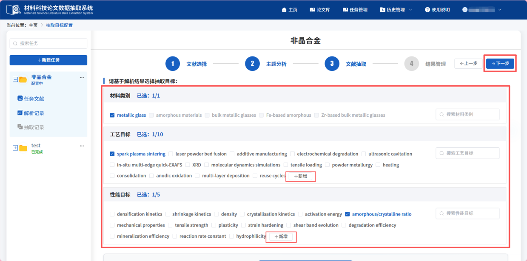527x261 pixels.
Task: Click the magnifier icon in 搜索材料类别 field
Action: point(442,114)
